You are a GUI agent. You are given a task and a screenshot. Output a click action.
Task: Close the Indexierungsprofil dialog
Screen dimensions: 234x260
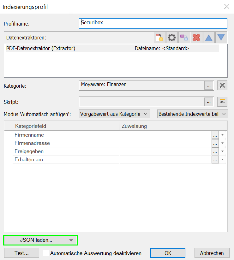pyautogui.click(x=227, y=7)
